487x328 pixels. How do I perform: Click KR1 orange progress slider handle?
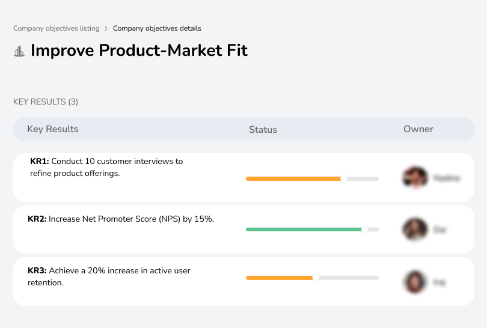tap(344, 179)
